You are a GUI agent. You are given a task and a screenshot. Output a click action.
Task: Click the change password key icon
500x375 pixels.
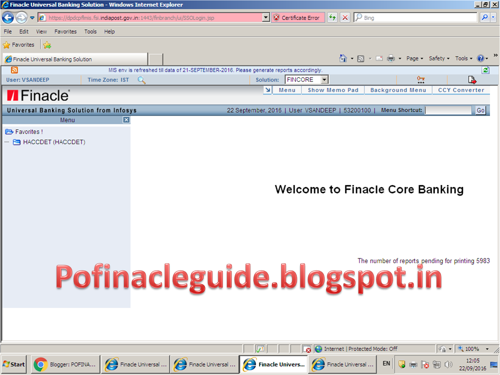pos(421,80)
